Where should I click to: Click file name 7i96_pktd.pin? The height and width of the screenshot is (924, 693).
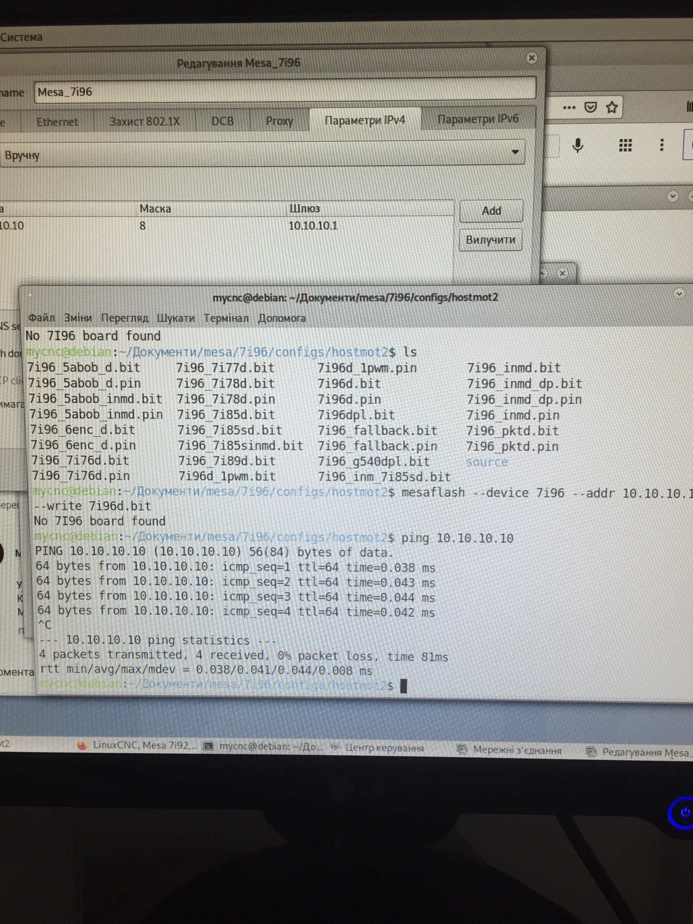(513, 446)
